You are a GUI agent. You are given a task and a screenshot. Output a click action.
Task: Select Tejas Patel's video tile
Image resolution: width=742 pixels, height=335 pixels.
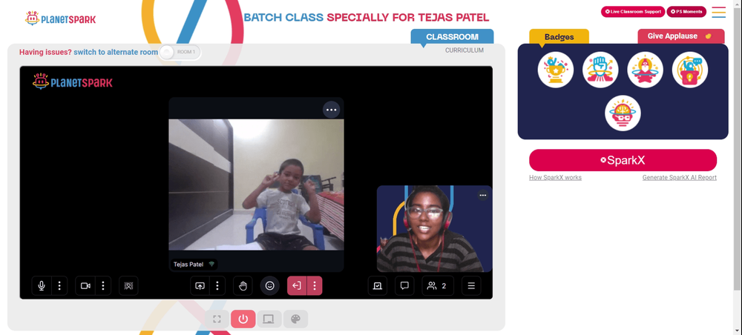(256, 185)
